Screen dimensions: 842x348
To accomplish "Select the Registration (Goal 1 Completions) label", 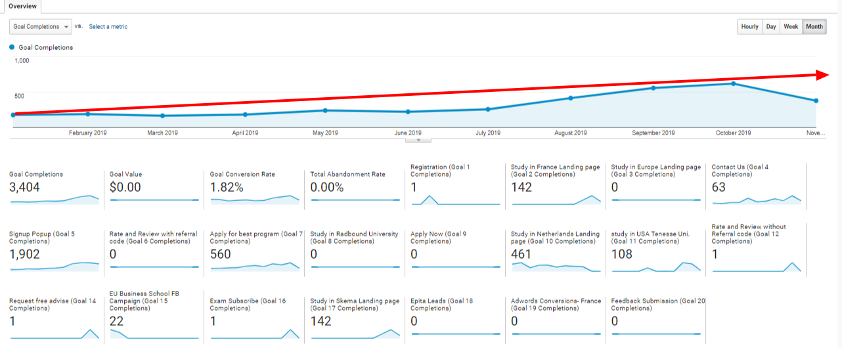I will point(440,171).
